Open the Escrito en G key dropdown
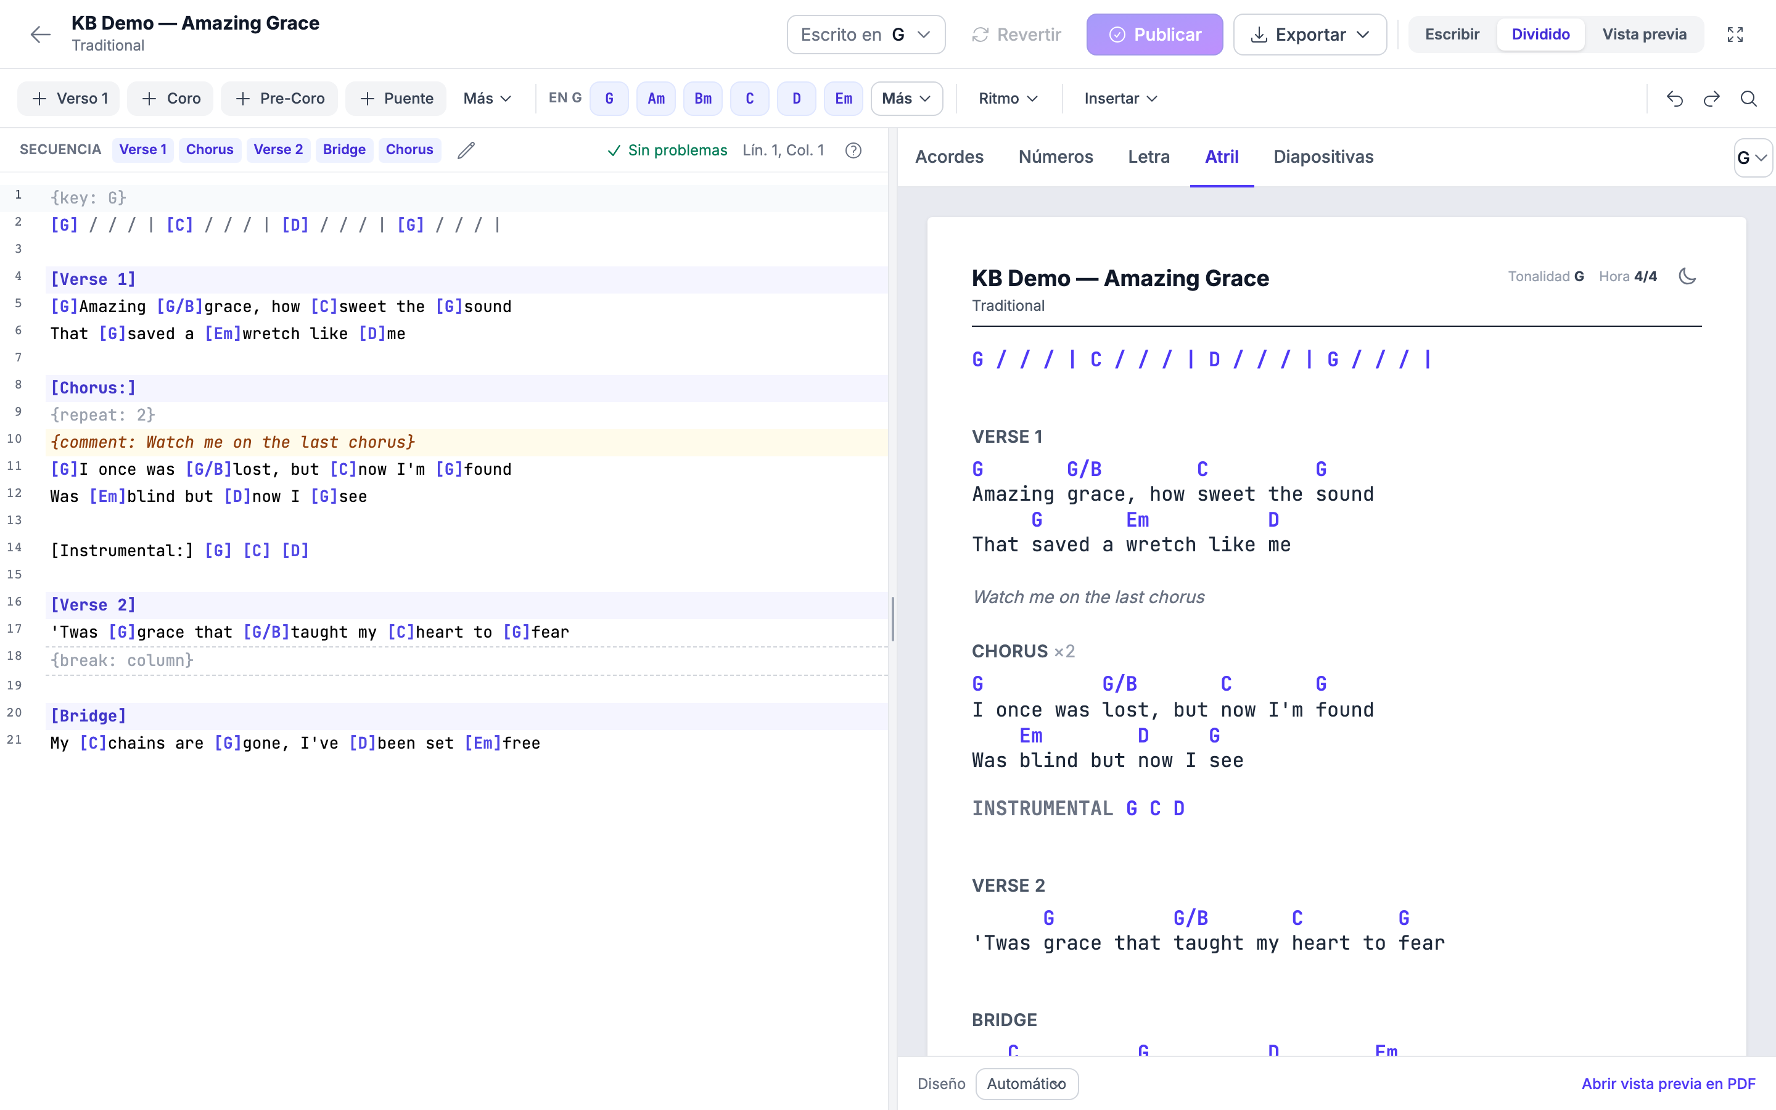1776x1110 pixels. coord(866,35)
